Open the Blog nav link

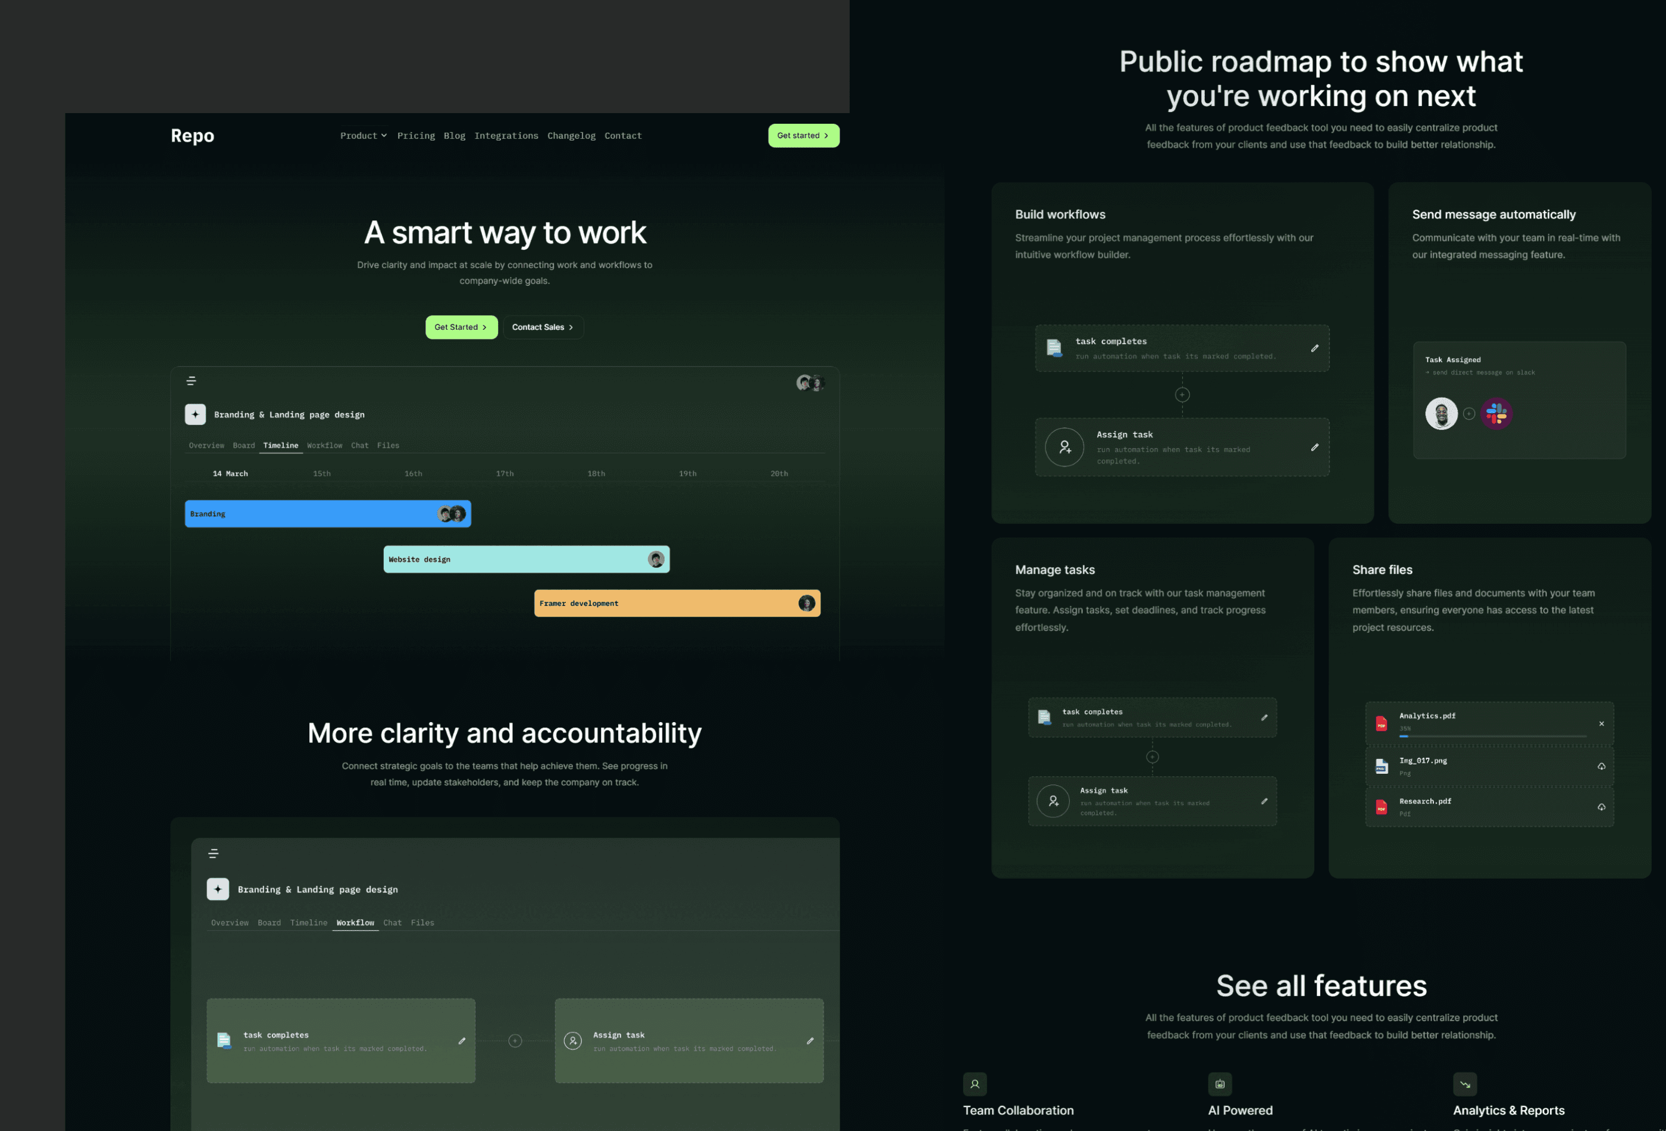coord(455,136)
